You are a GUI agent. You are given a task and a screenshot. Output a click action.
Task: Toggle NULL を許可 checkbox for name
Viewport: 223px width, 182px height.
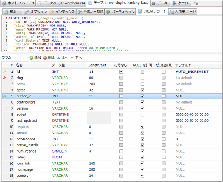143,84
